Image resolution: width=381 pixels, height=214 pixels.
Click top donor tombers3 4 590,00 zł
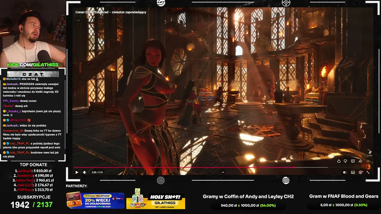33,176
